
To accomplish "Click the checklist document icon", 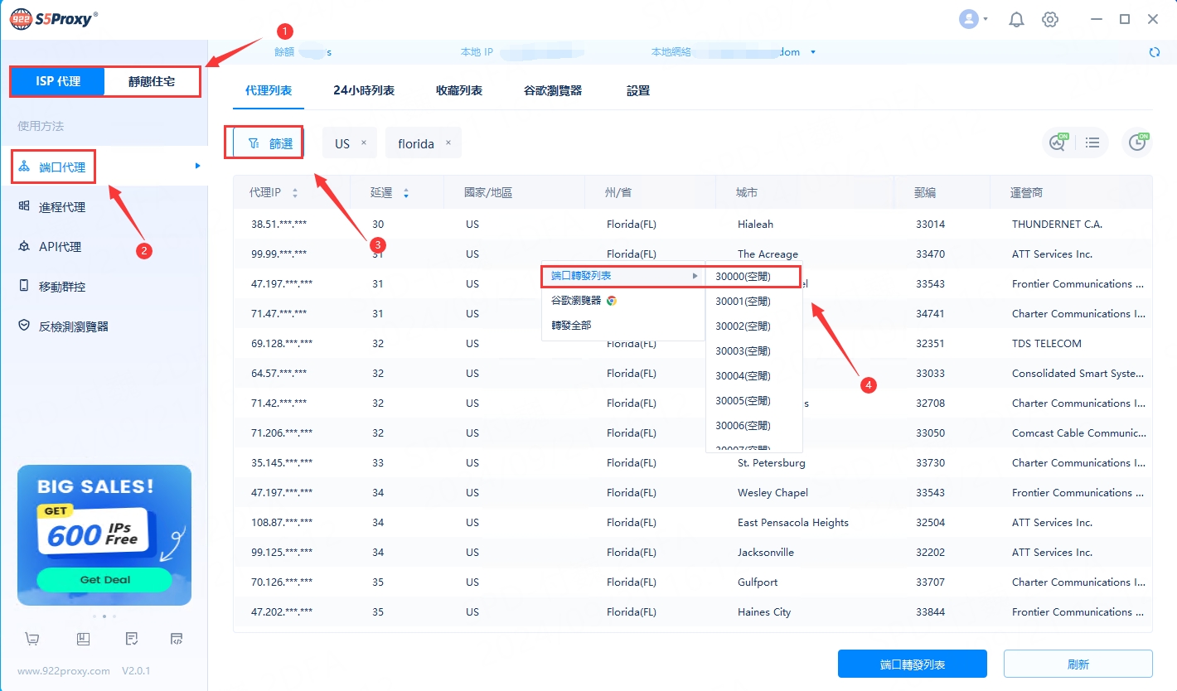I will (x=131, y=639).
